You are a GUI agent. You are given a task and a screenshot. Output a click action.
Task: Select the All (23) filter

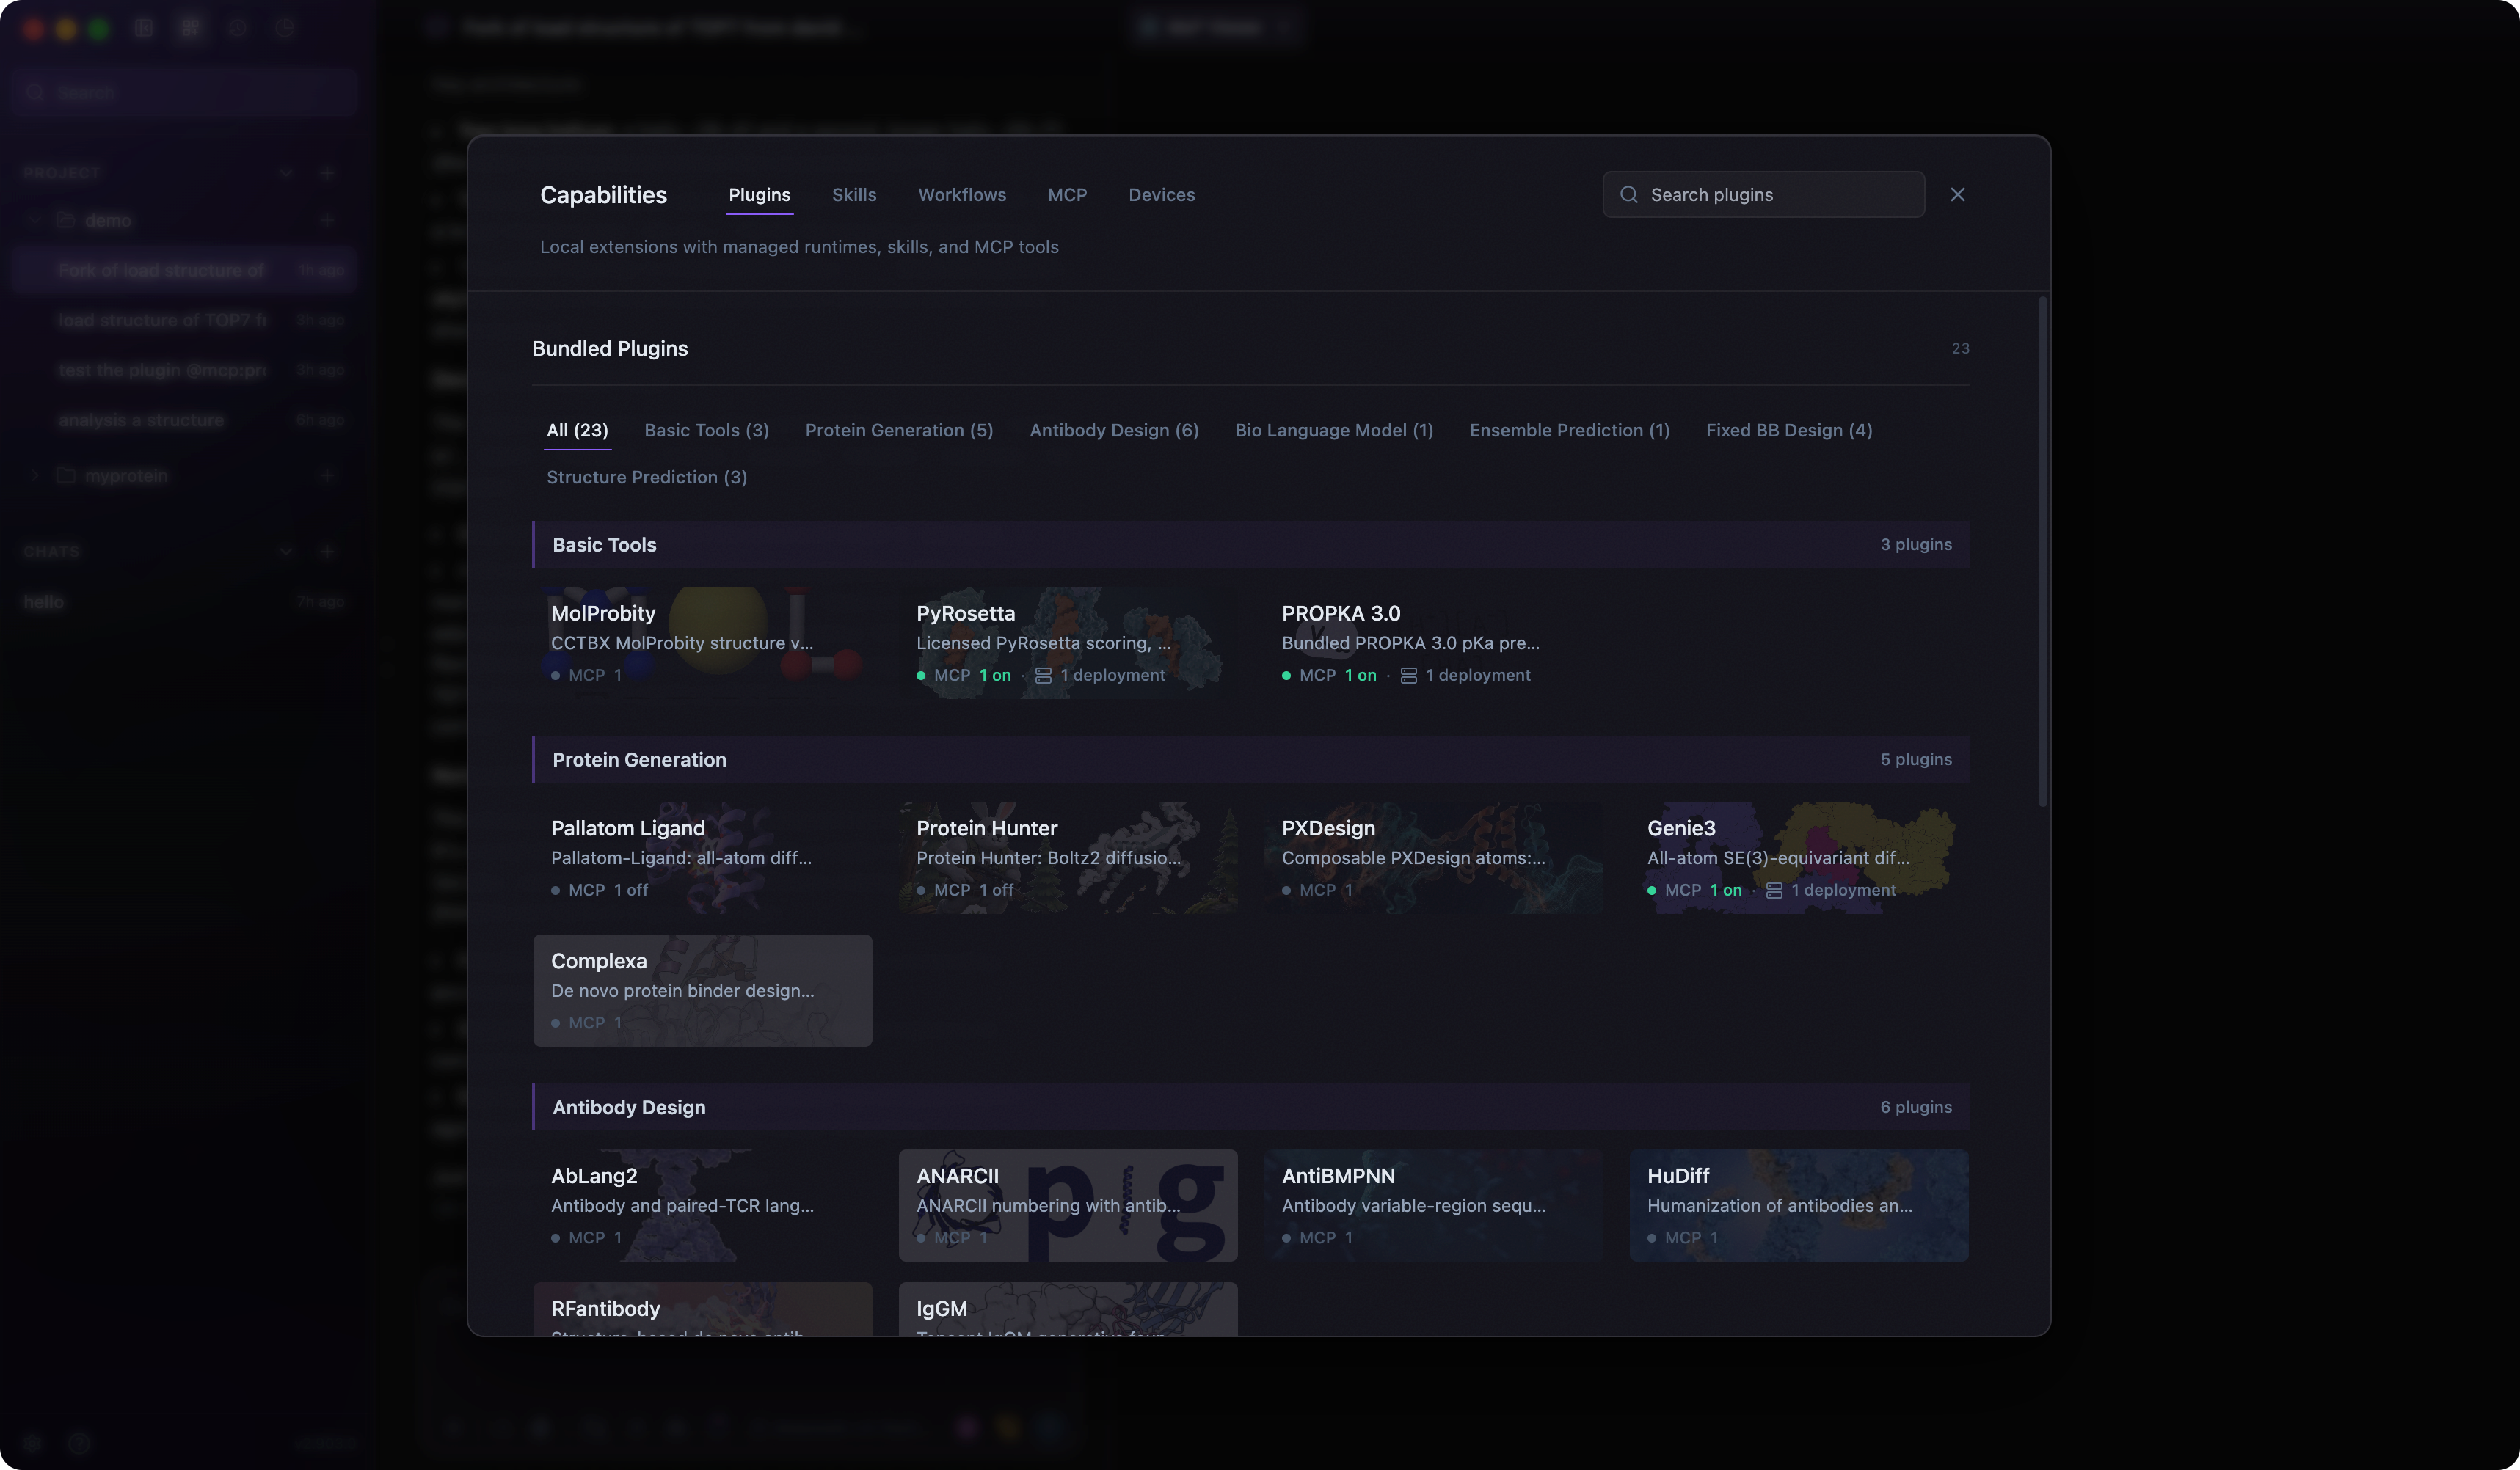577,431
